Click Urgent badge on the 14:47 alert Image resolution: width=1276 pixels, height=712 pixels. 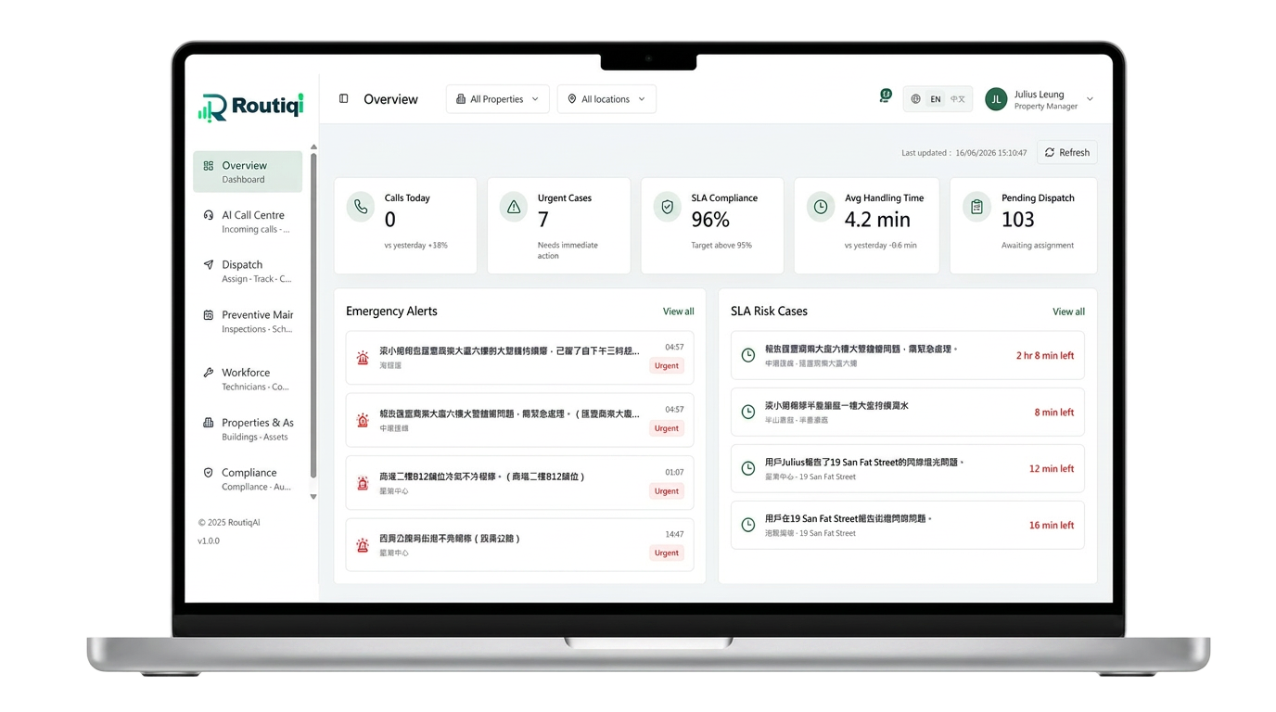tap(667, 553)
